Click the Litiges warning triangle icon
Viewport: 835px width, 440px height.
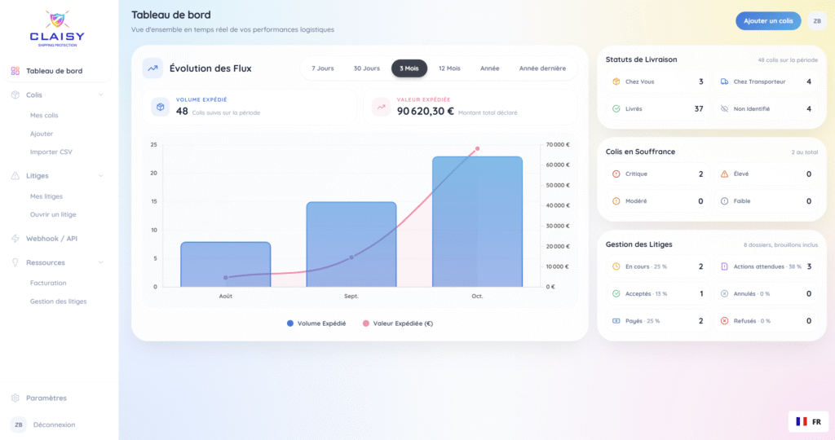(x=15, y=175)
